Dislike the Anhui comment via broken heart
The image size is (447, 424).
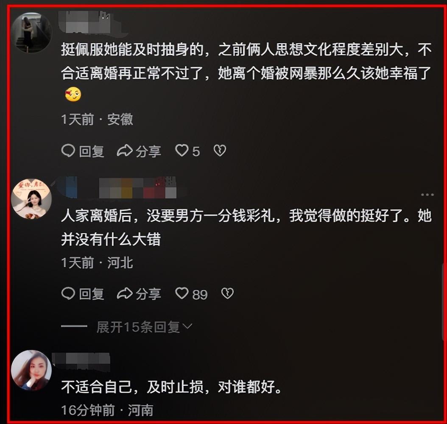[220, 151]
